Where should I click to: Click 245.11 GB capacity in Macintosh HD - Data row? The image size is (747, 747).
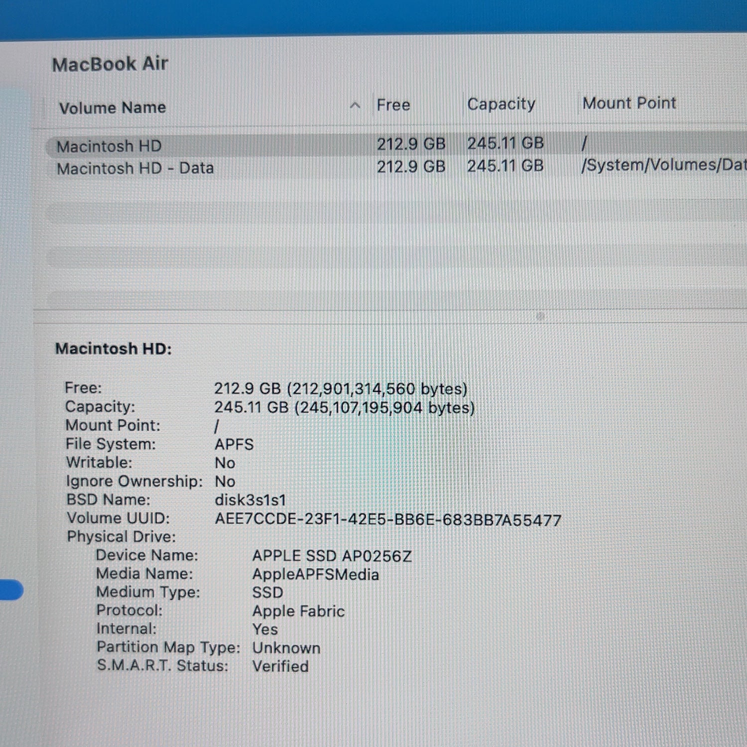point(505,166)
